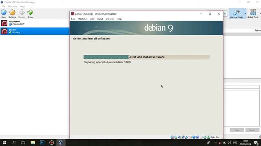Select the running pratiwi VM entry
Viewport: 261px width, 146px height.
tap(35, 31)
